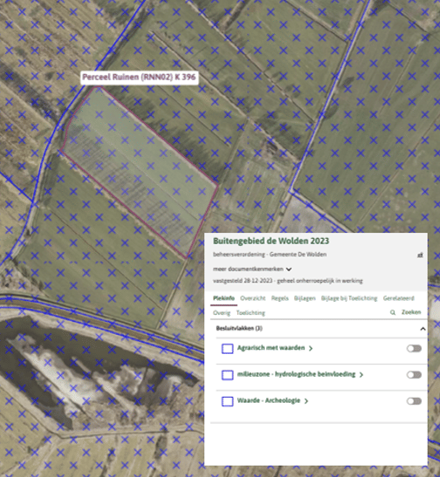This screenshot has height=477, width=440.
Task: Click the Zoeken search link
Action: (411, 312)
